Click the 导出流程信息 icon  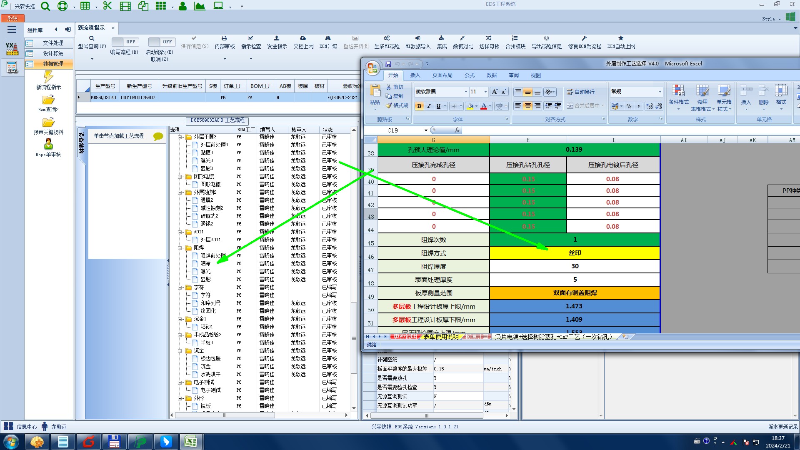click(546, 38)
